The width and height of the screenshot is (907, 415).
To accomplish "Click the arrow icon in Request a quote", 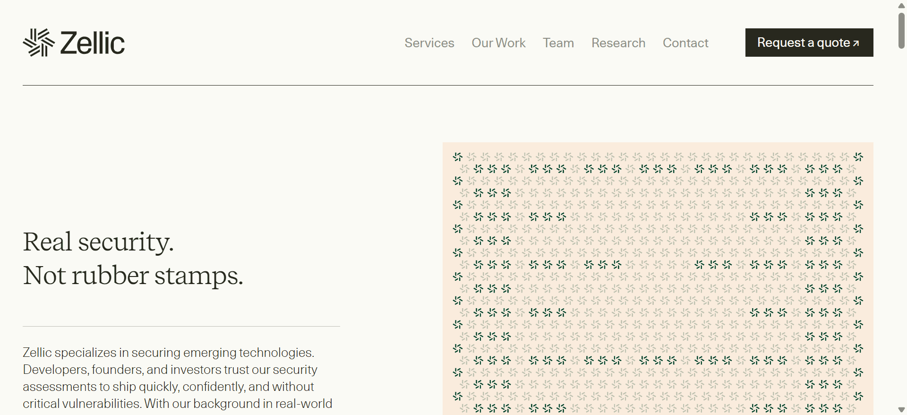I will (x=856, y=43).
